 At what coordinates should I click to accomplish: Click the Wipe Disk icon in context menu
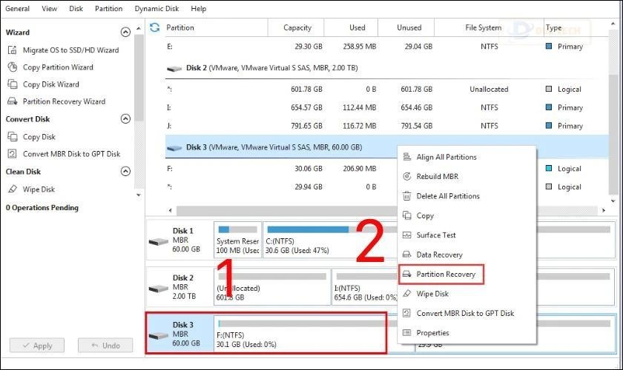(x=407, y=294)
